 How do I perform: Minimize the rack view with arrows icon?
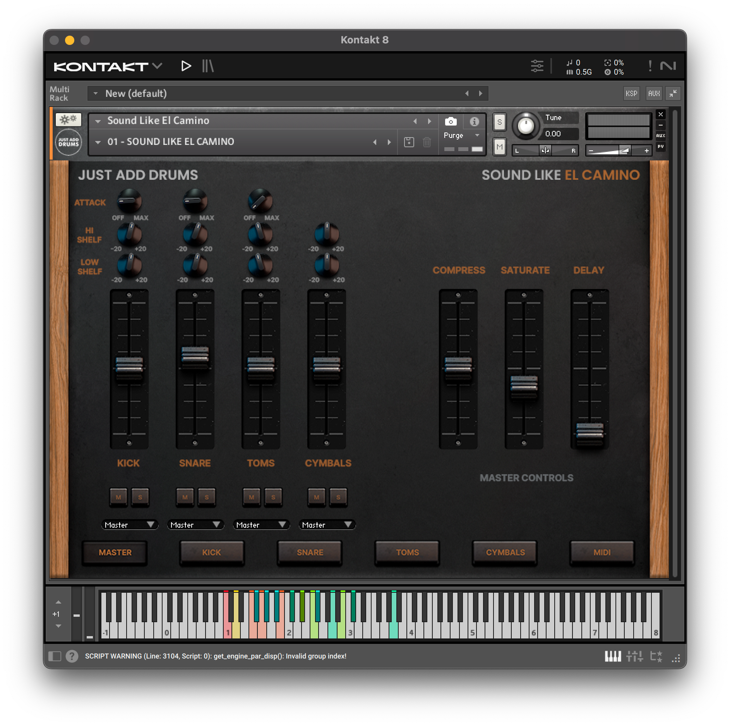coord(673,93)
